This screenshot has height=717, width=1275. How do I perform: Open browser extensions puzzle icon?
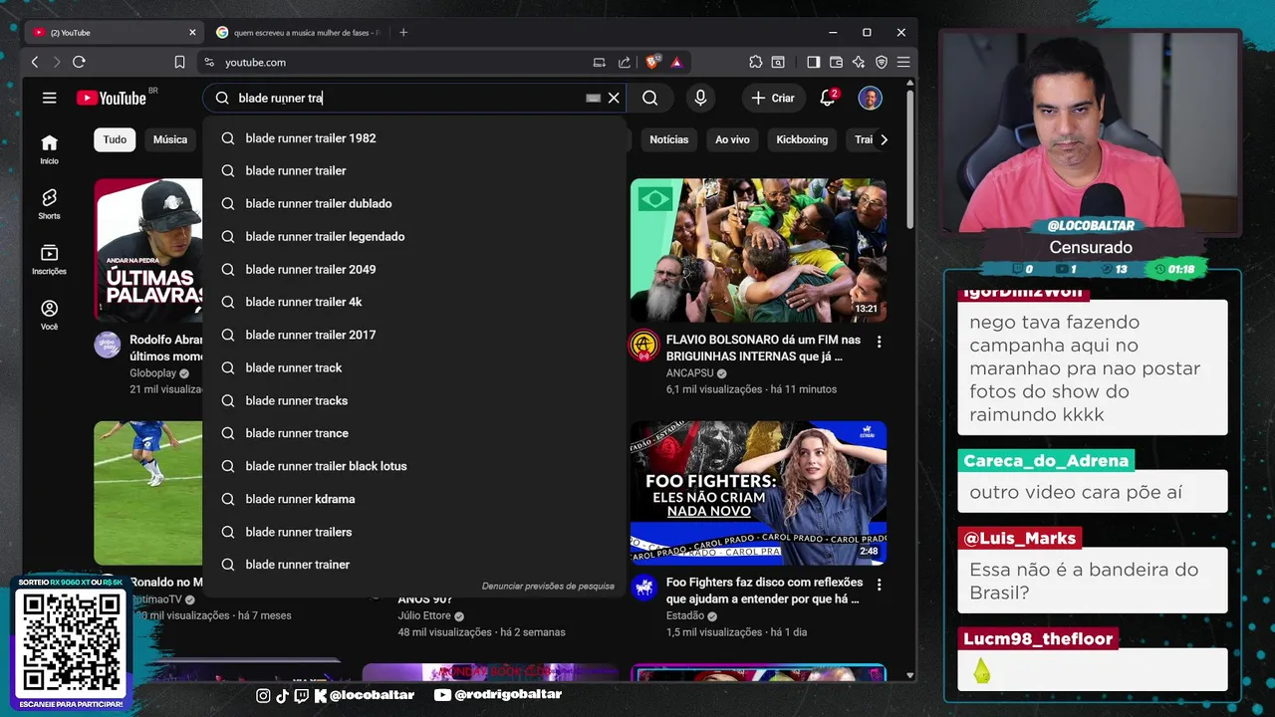coord(756,62)
